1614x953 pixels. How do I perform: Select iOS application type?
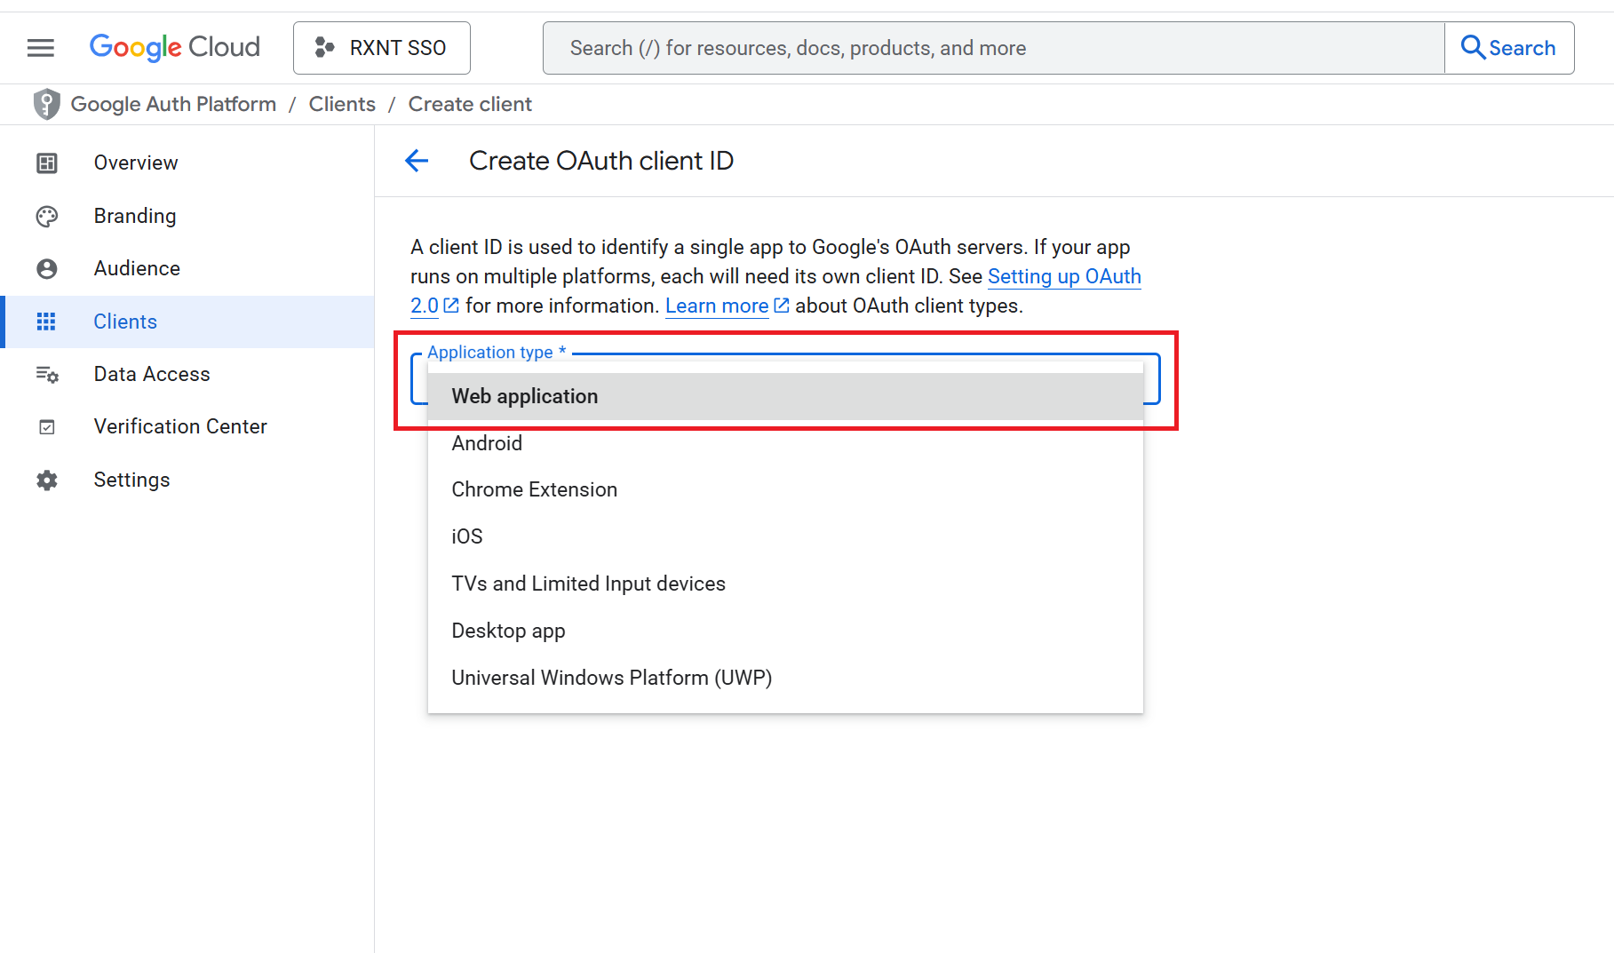(x=467, y=536)
